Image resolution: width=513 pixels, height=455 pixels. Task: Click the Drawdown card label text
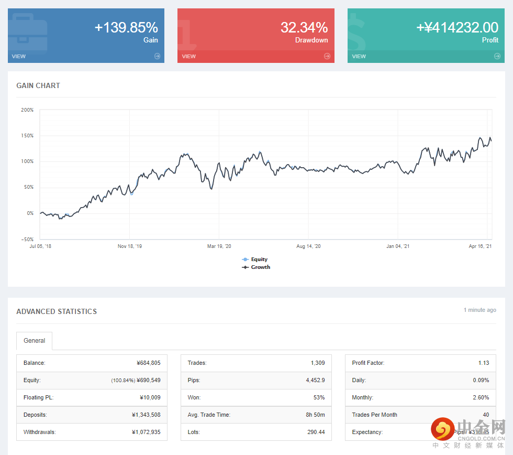pyautogui.click(x=311, y=40)
